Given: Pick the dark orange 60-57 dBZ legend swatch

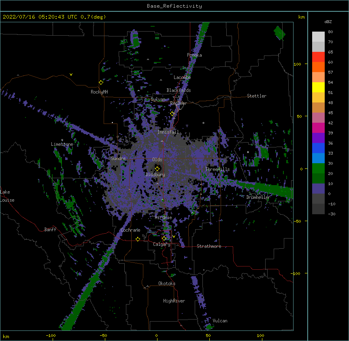Looking at the screenshot, I should (318, 67).
